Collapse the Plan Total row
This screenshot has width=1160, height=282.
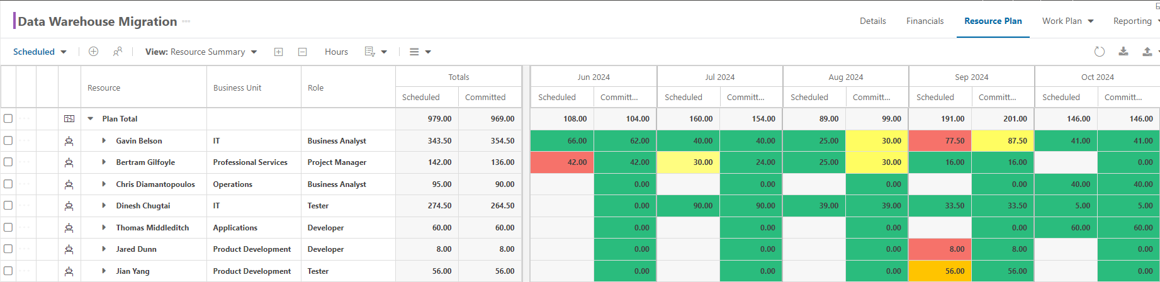coord(90,118)
